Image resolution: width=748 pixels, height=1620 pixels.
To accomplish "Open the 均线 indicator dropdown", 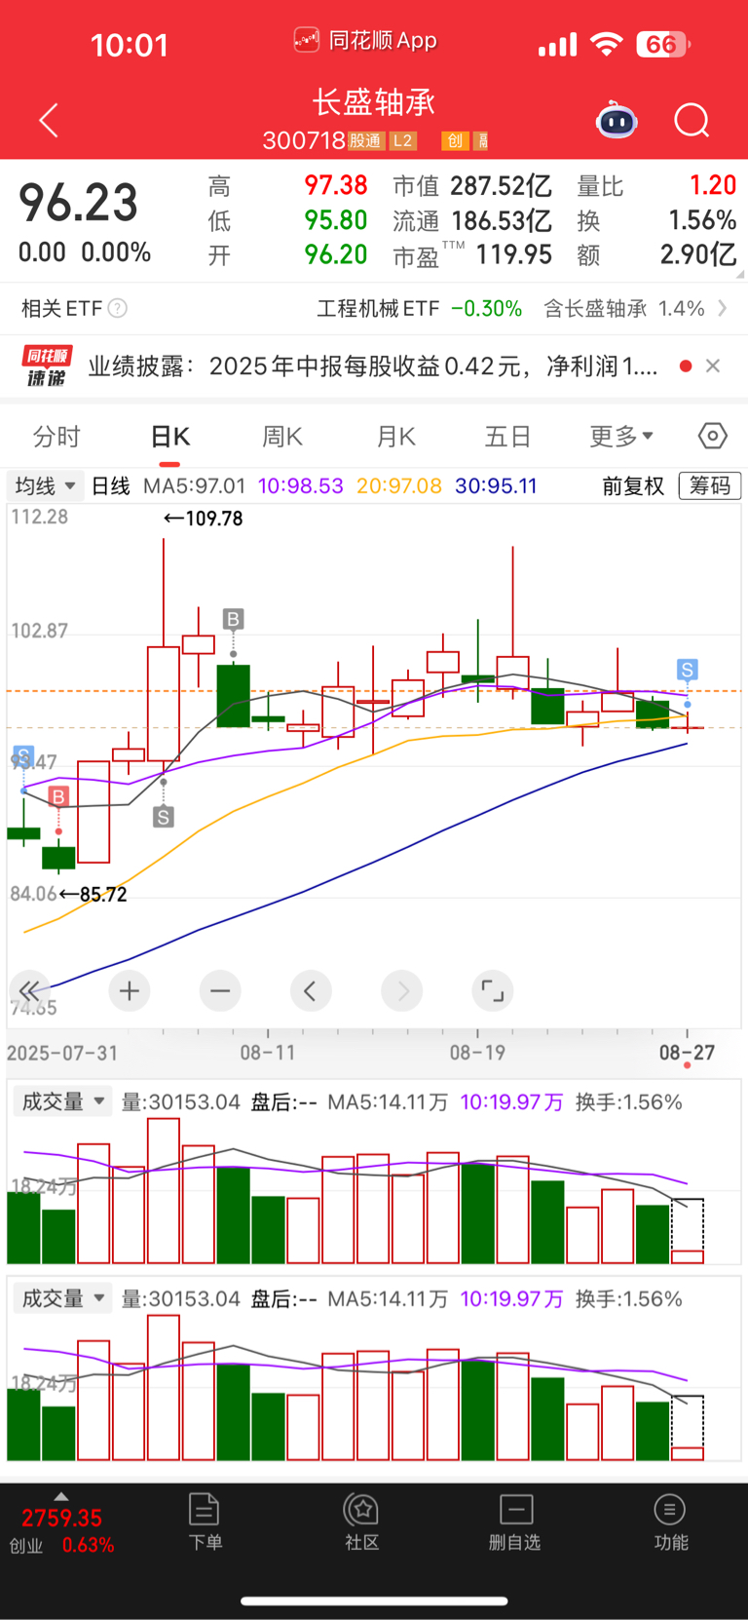I will [45, 485].
